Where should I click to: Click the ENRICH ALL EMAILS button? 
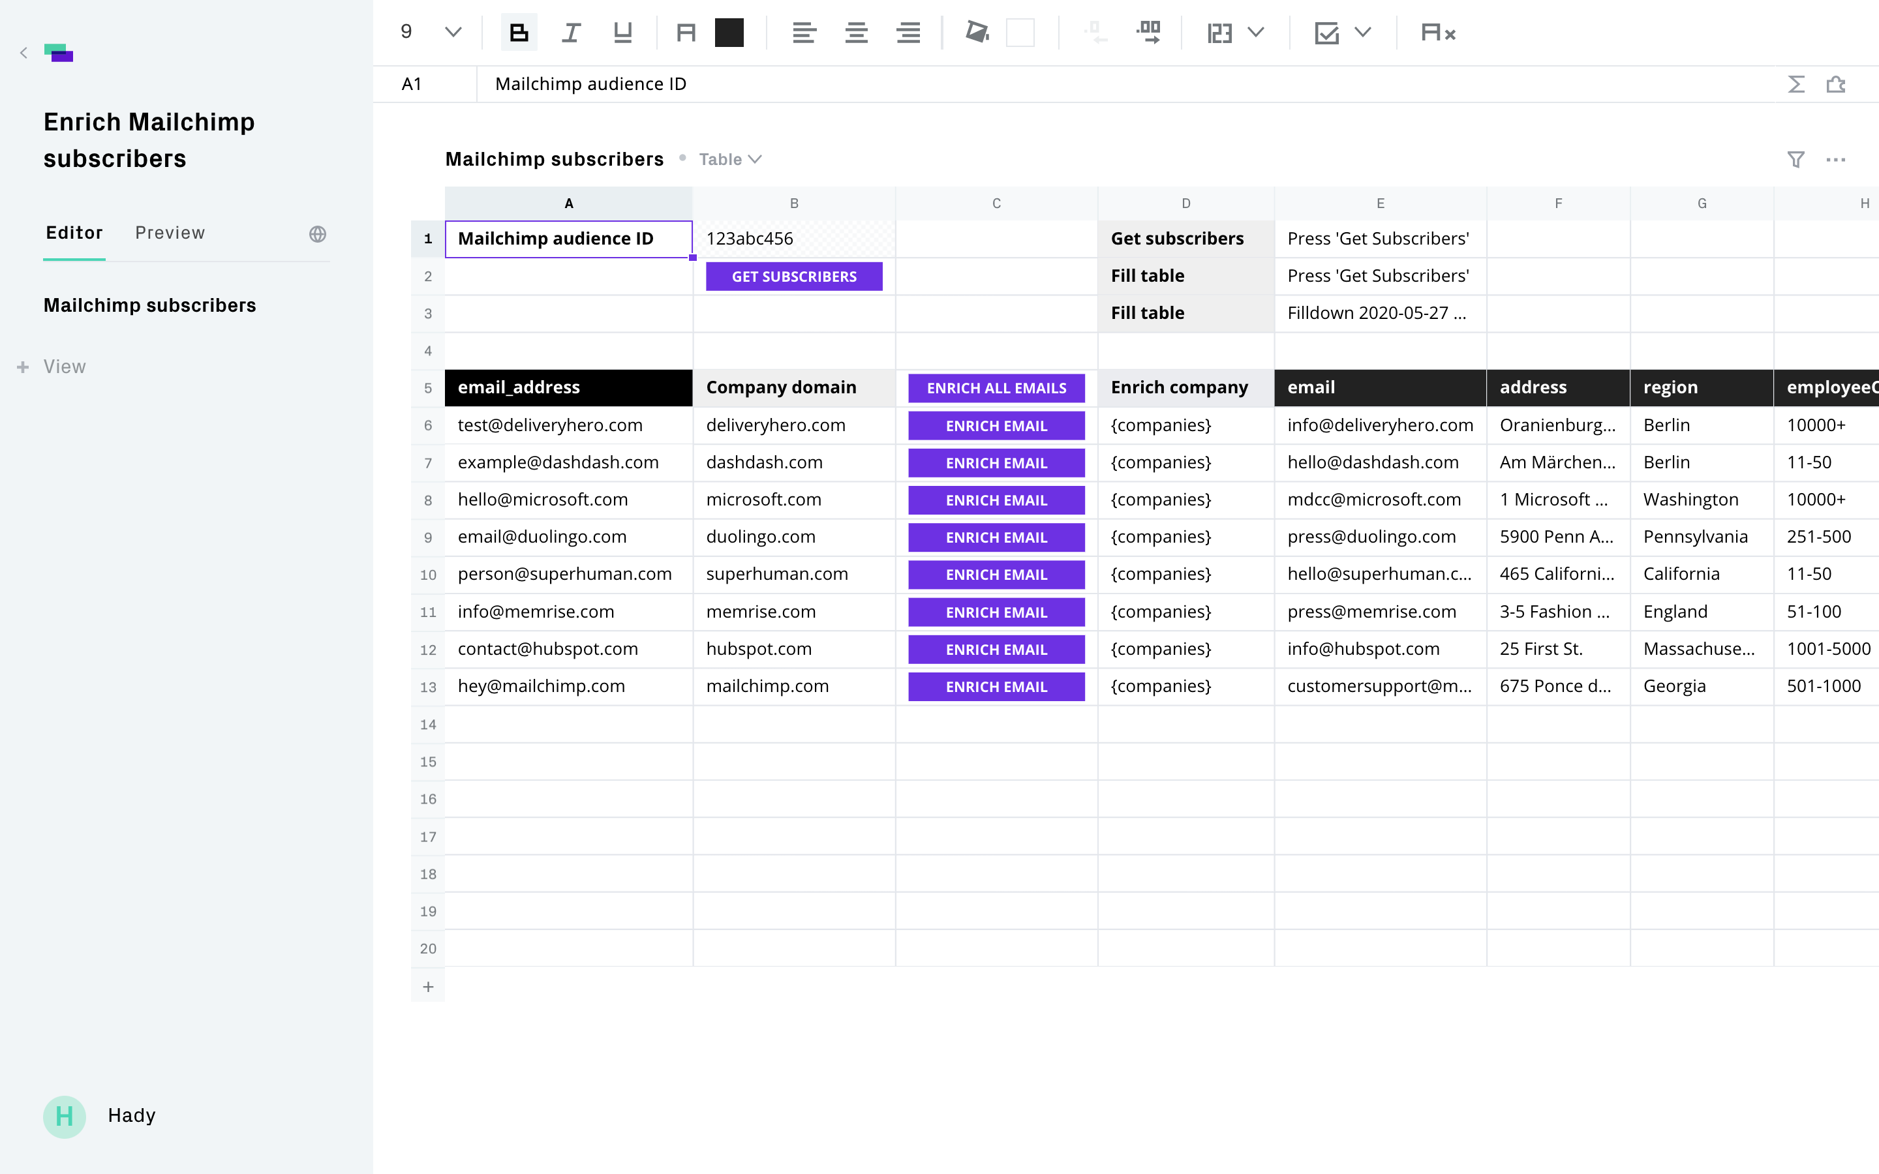coord(996,387)
